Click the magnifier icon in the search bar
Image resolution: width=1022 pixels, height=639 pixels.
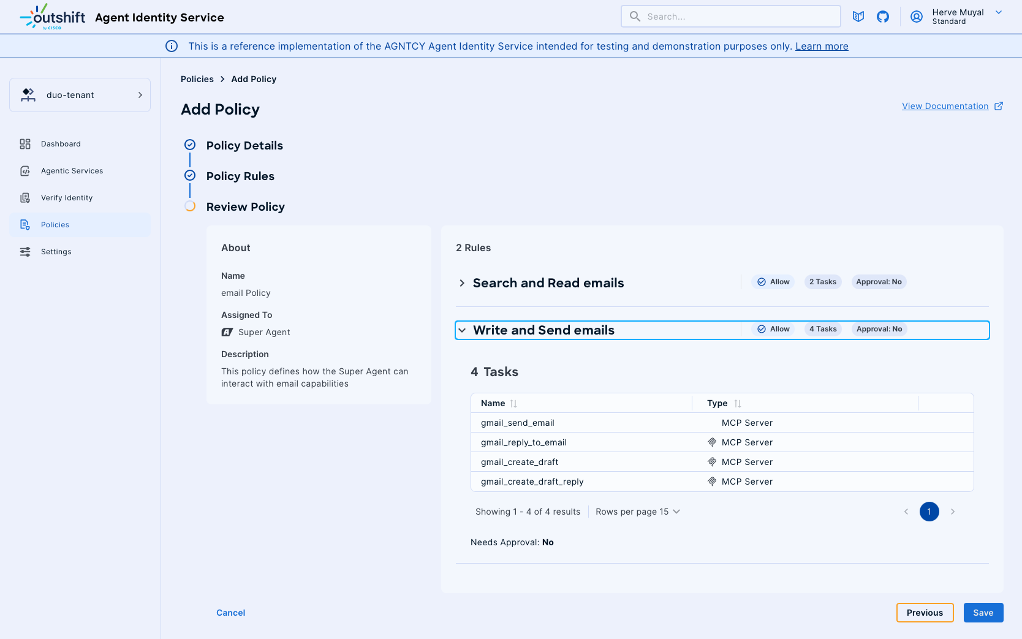click(635, 16)
